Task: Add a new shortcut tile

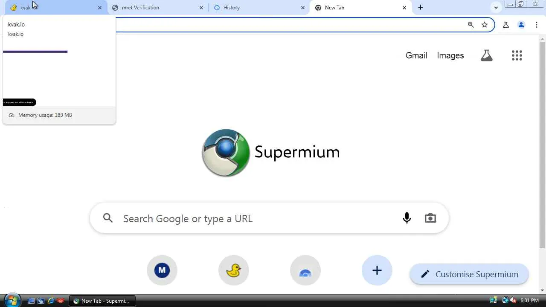Action: [377, 270]
